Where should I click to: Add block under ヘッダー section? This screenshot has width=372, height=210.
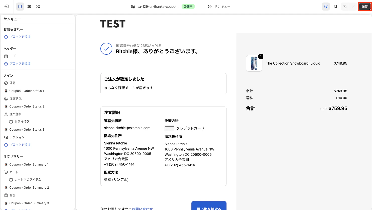point(17,64)
